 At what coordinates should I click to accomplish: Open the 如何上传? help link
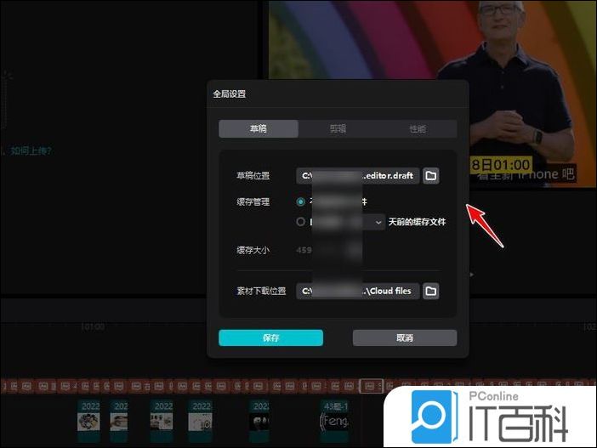[31, 150]
